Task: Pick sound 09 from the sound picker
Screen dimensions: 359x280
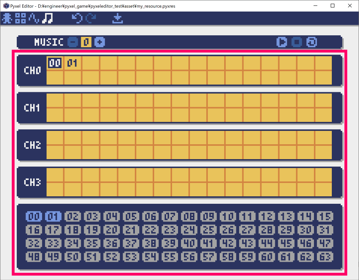Action: [x=209, y=216]
